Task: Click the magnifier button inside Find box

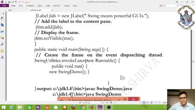Action: point(178,5)
